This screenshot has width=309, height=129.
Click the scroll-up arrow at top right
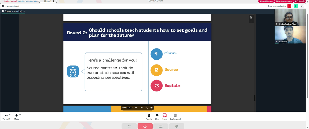point(307,2)
